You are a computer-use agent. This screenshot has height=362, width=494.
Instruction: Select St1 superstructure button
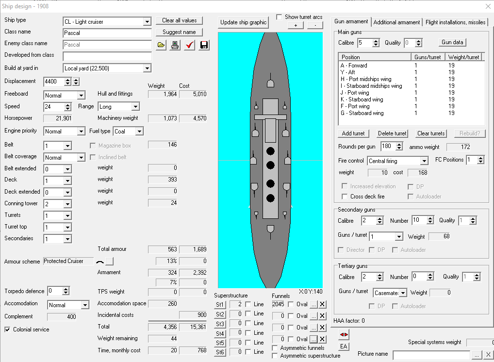[x=220, y=305]
